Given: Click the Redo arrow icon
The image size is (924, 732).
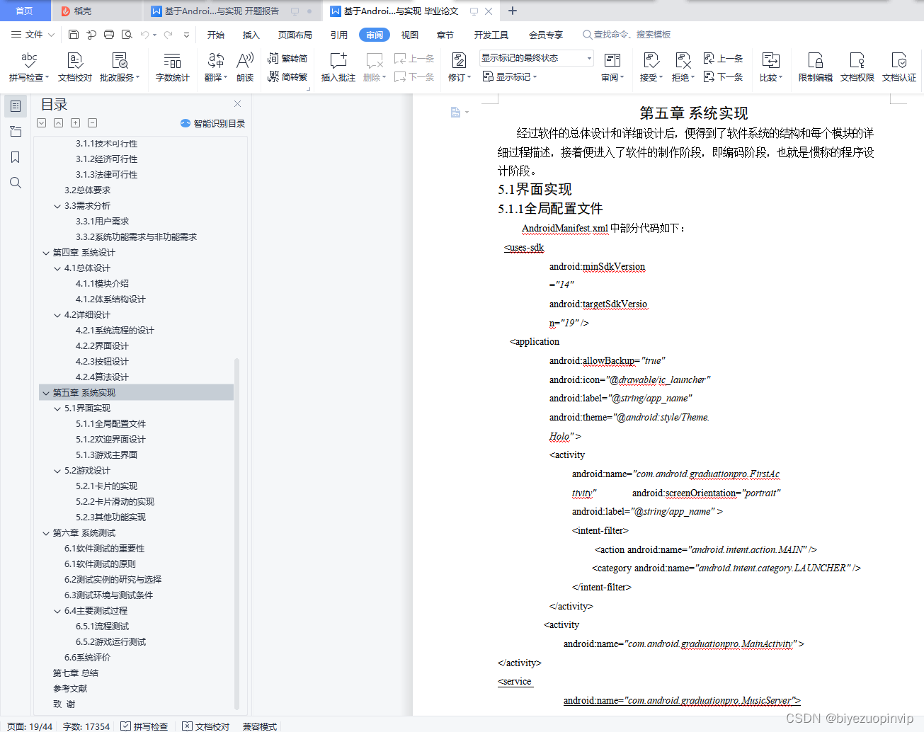Looking at the screenshot, I should (168, 34).
